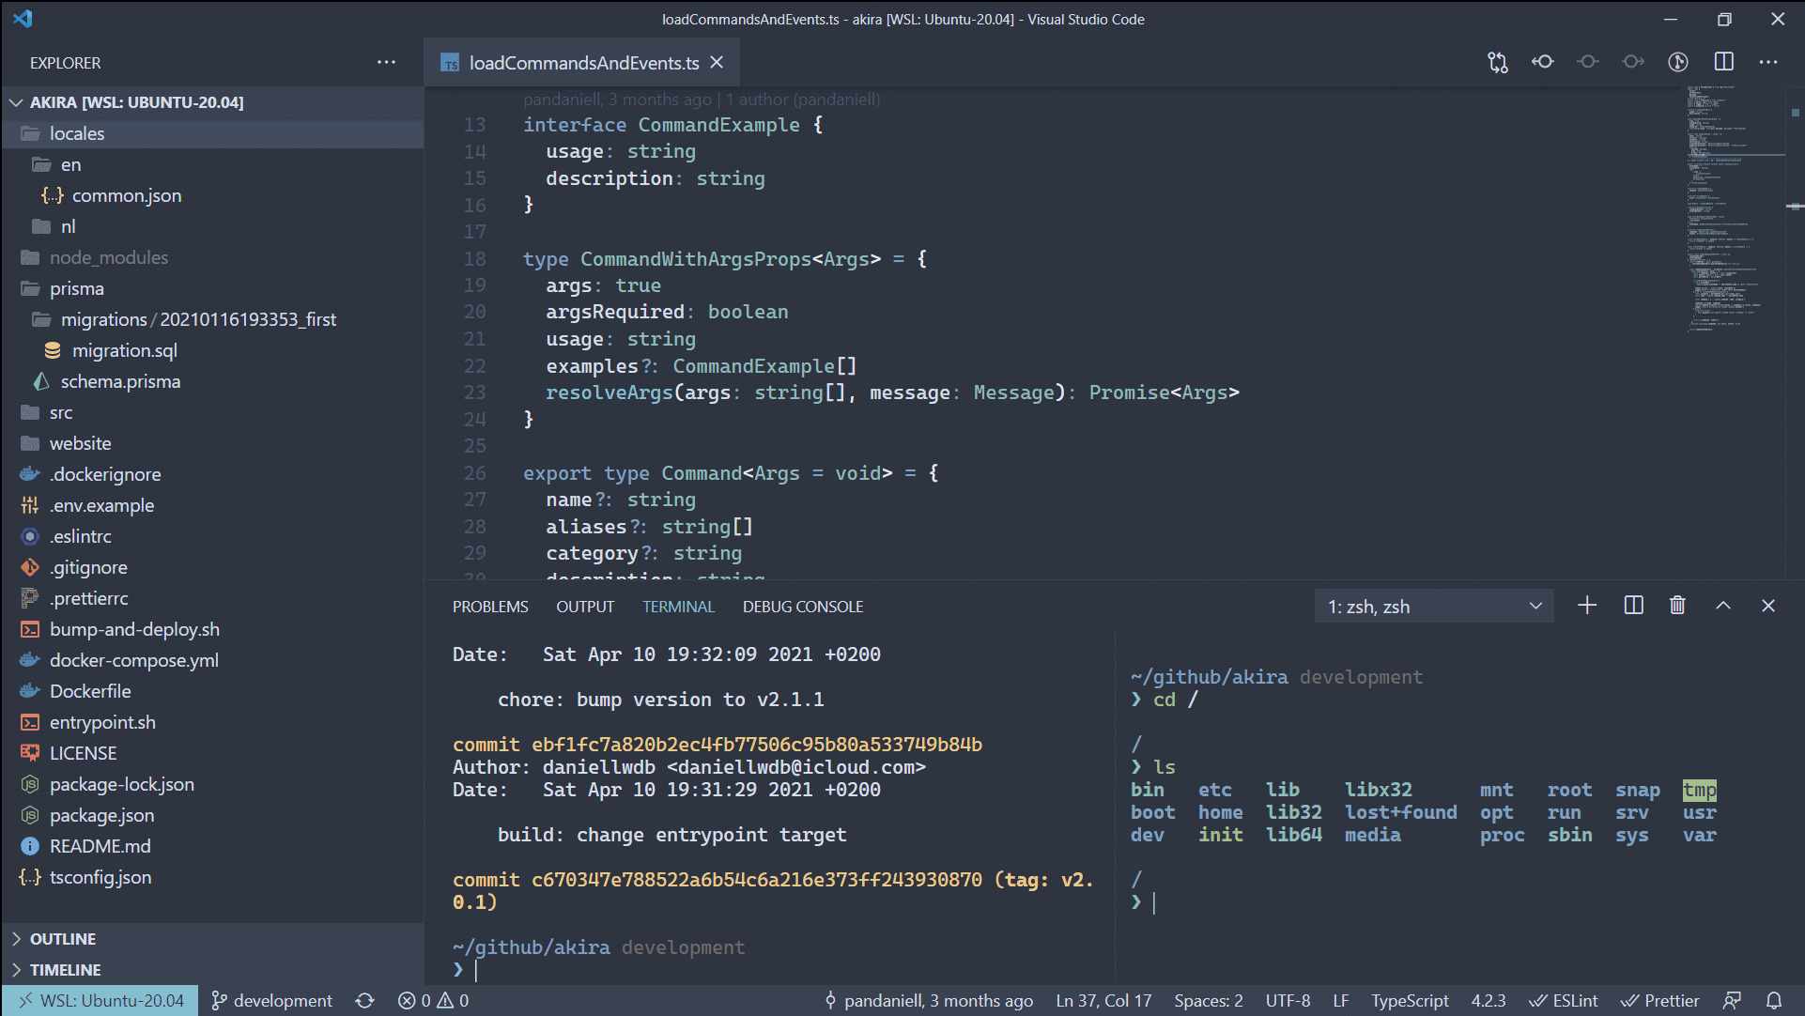Open the file history clock icon
The width and height of the screenshot is (1805, 1016).
click(x=1678, y=62)
